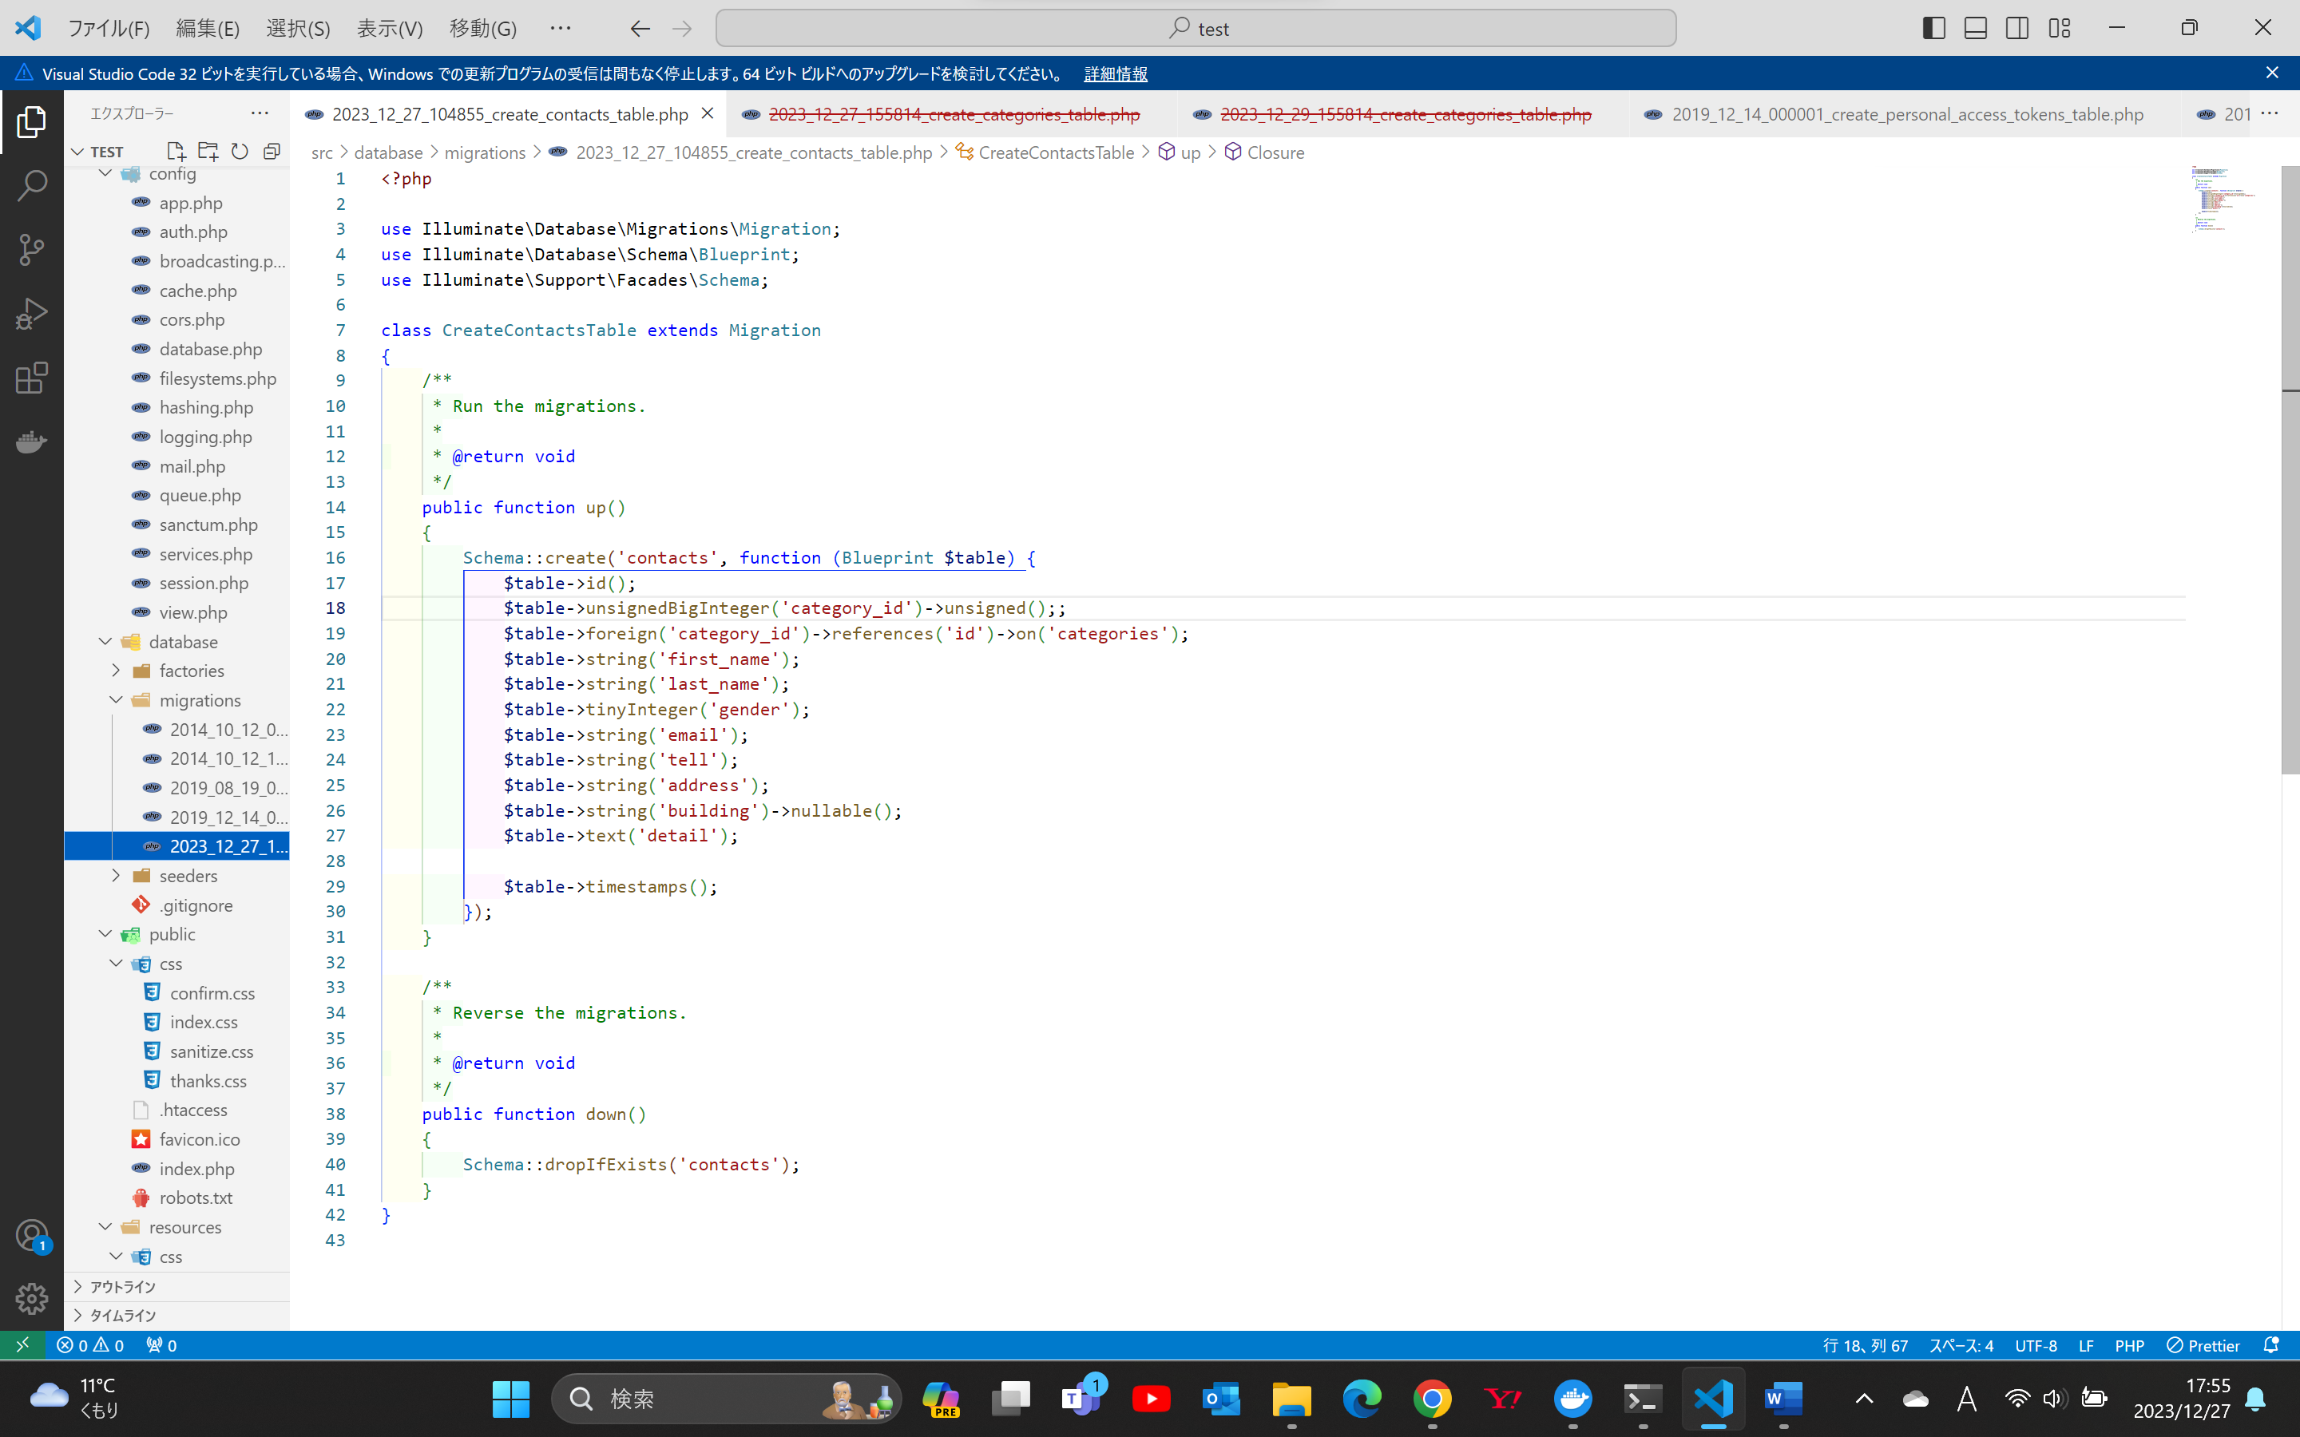The height and width of the screenshot is (1437, 2300).
Task: Open the Customize Layout icon
Action: pos(2060,29)
